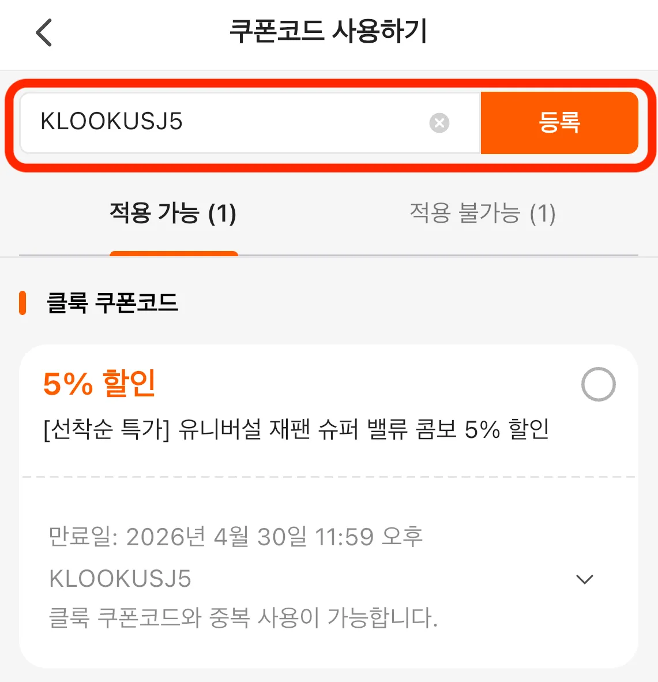This screenshot has width=658, height=682.
Task: Tap the down arrow next to KLOOKUSJ5 details
Action: (x=586, y=579)
